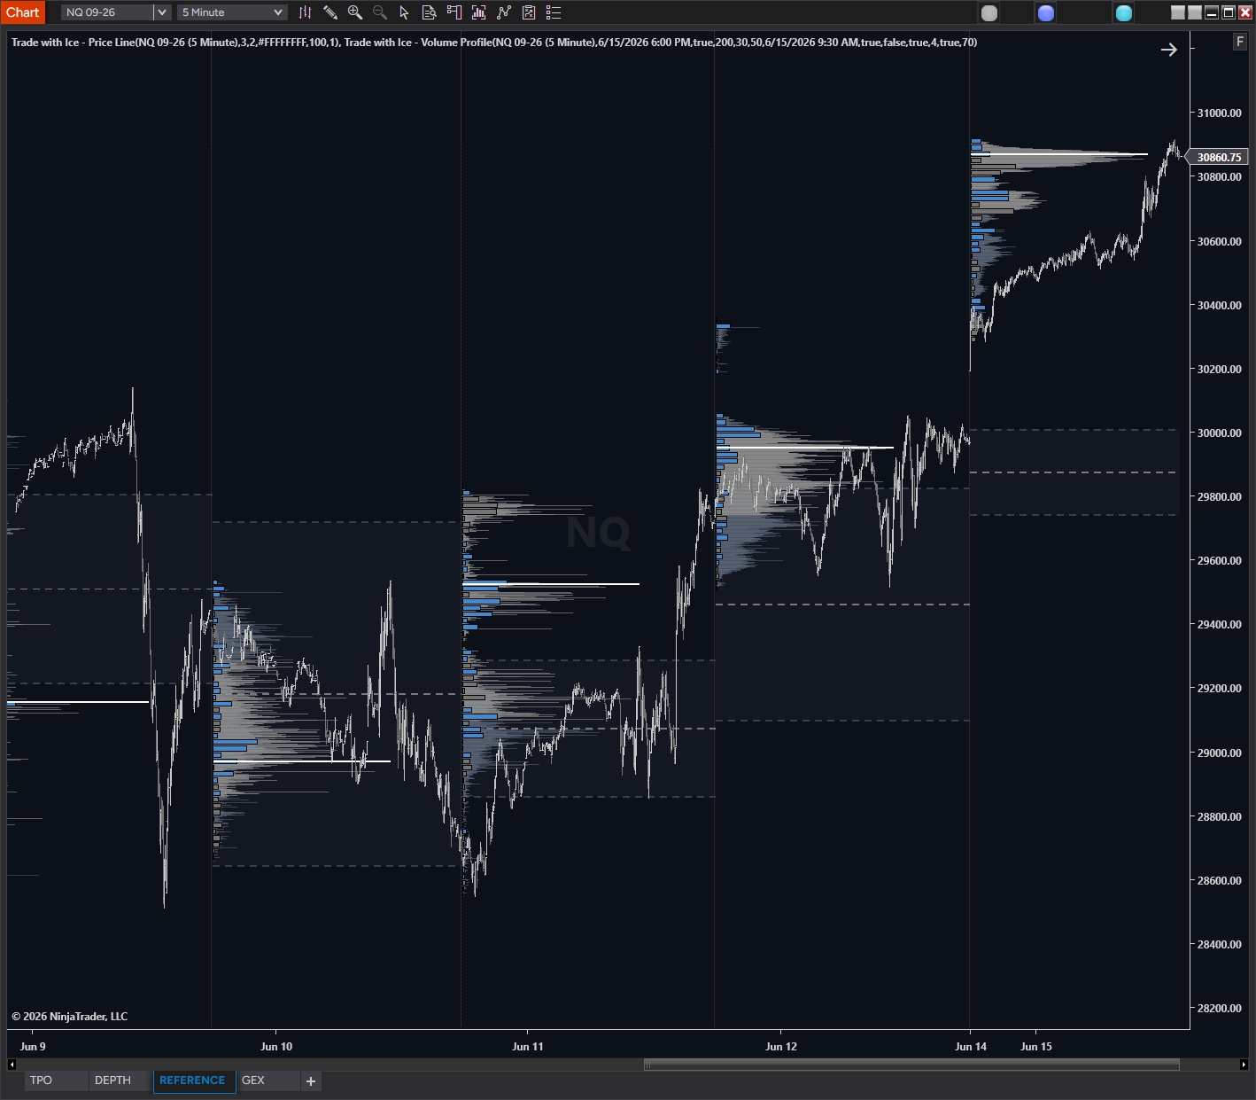Click the Trade with Ice indicator label text
This screenshot has height=1100, width=1256.
494,43
